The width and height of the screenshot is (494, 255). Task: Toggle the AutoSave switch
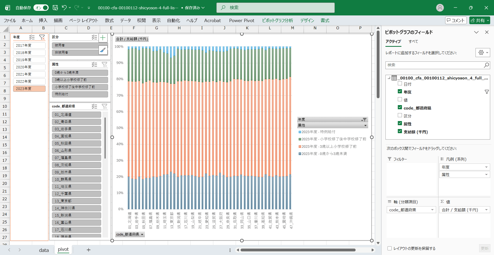point(41,8)
